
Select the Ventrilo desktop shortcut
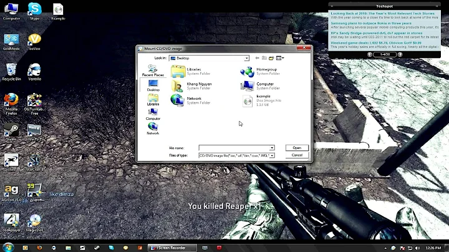34,72
